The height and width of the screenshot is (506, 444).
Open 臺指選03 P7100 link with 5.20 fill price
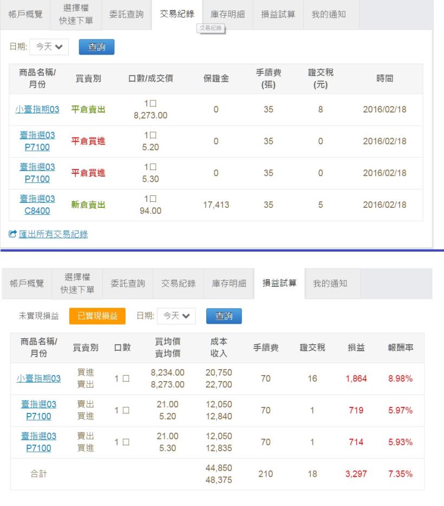click(x=37, y=142)
